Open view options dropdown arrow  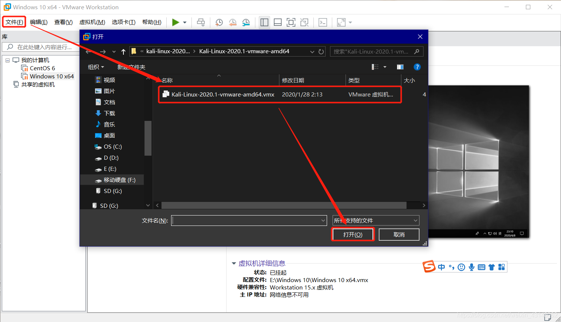[385, 67]
